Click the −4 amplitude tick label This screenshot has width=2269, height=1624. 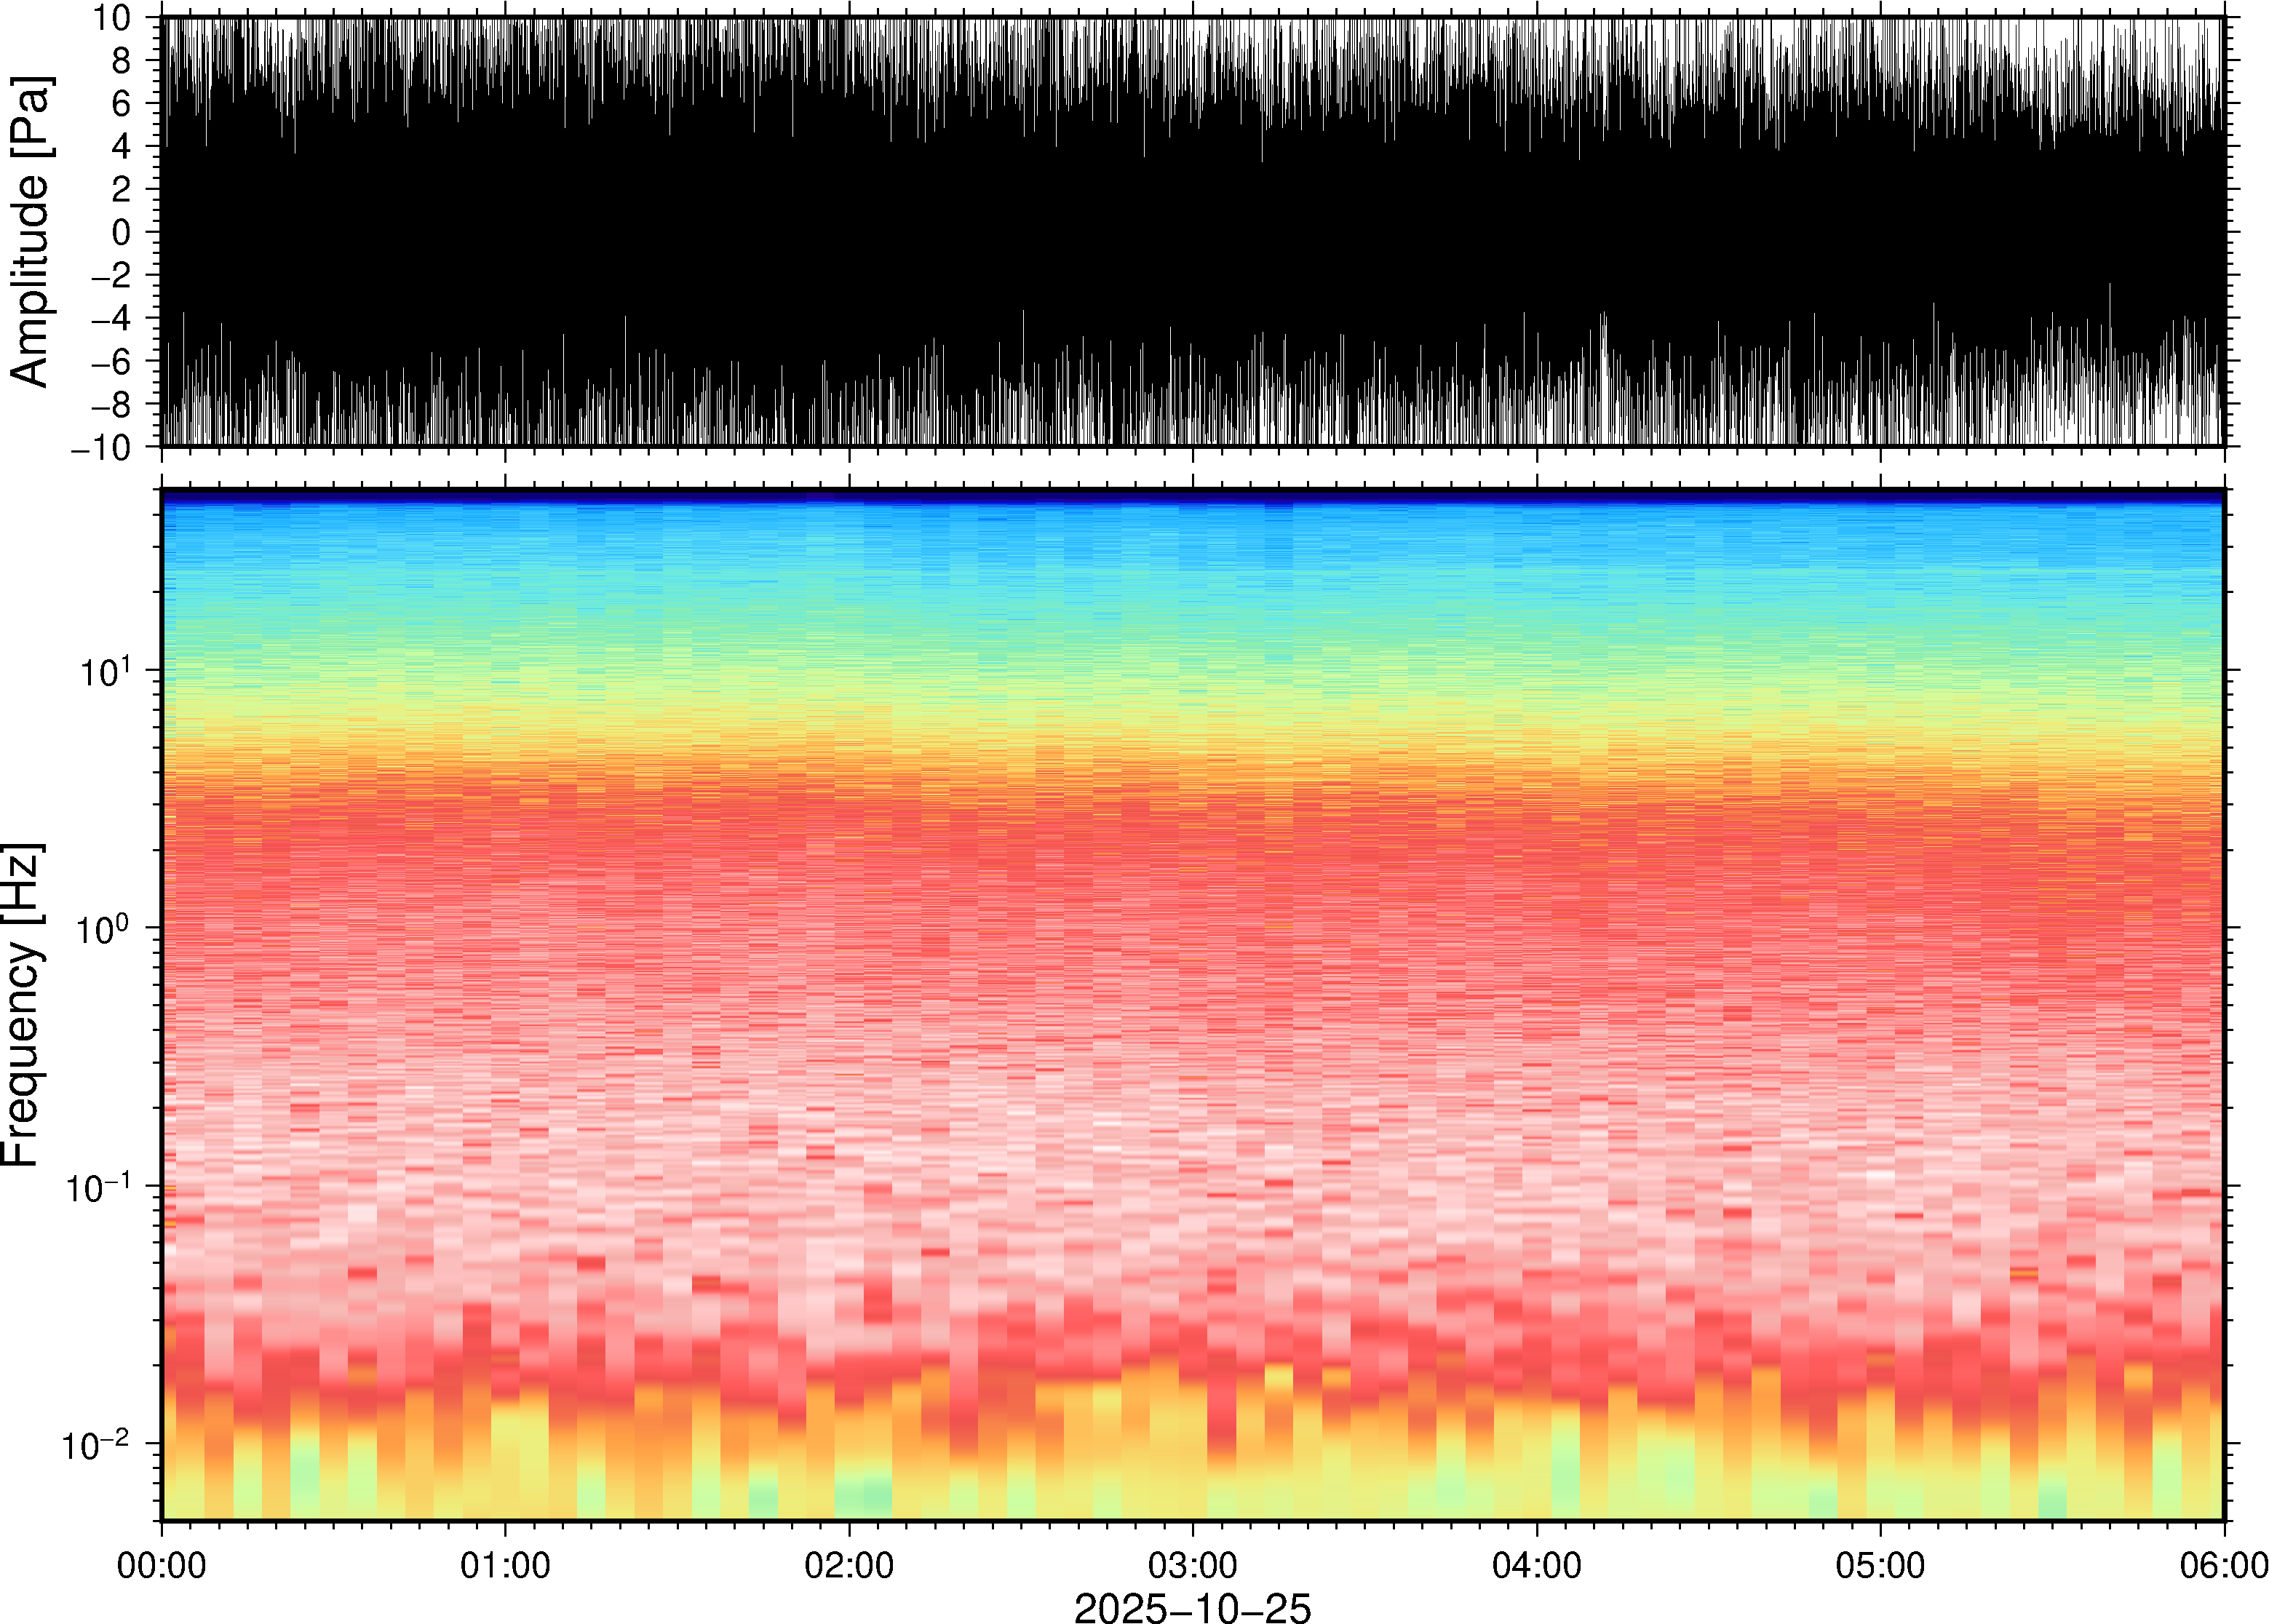110,319
